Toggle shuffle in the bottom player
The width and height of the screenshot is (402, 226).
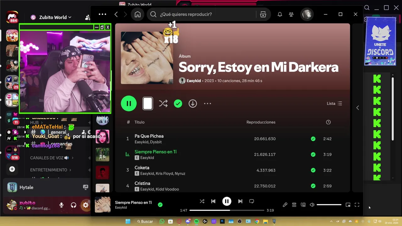tap(202, 201)
